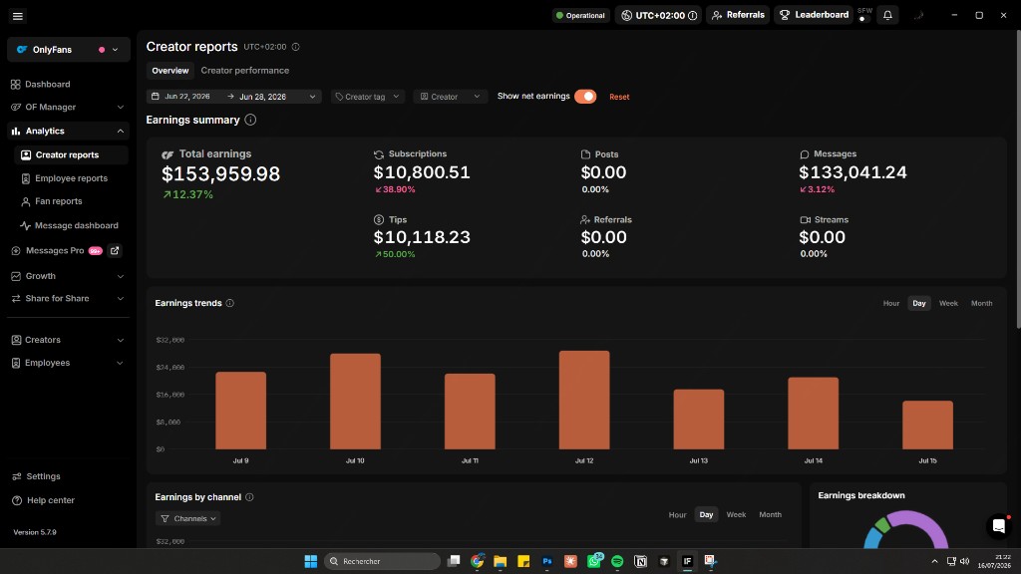
Task: Click the Reset filters link
Action: [x=619, y=97]
